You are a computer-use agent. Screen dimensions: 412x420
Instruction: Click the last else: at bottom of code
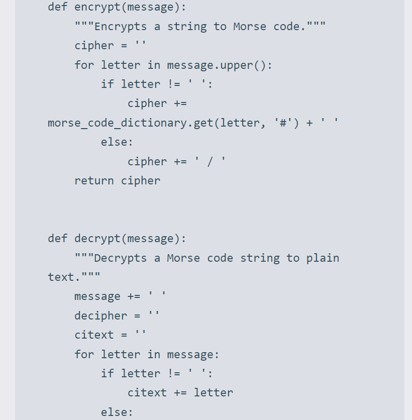[117, 412]
